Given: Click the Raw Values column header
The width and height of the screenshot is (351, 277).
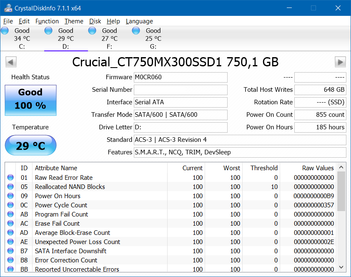Looking at the screenshot, I should pyautogui.click(x=308, y=168).
